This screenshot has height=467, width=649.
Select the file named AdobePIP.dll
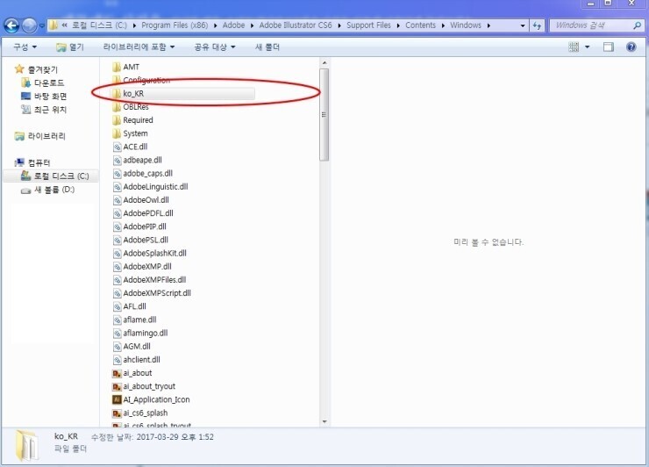[x=145, y=226]
